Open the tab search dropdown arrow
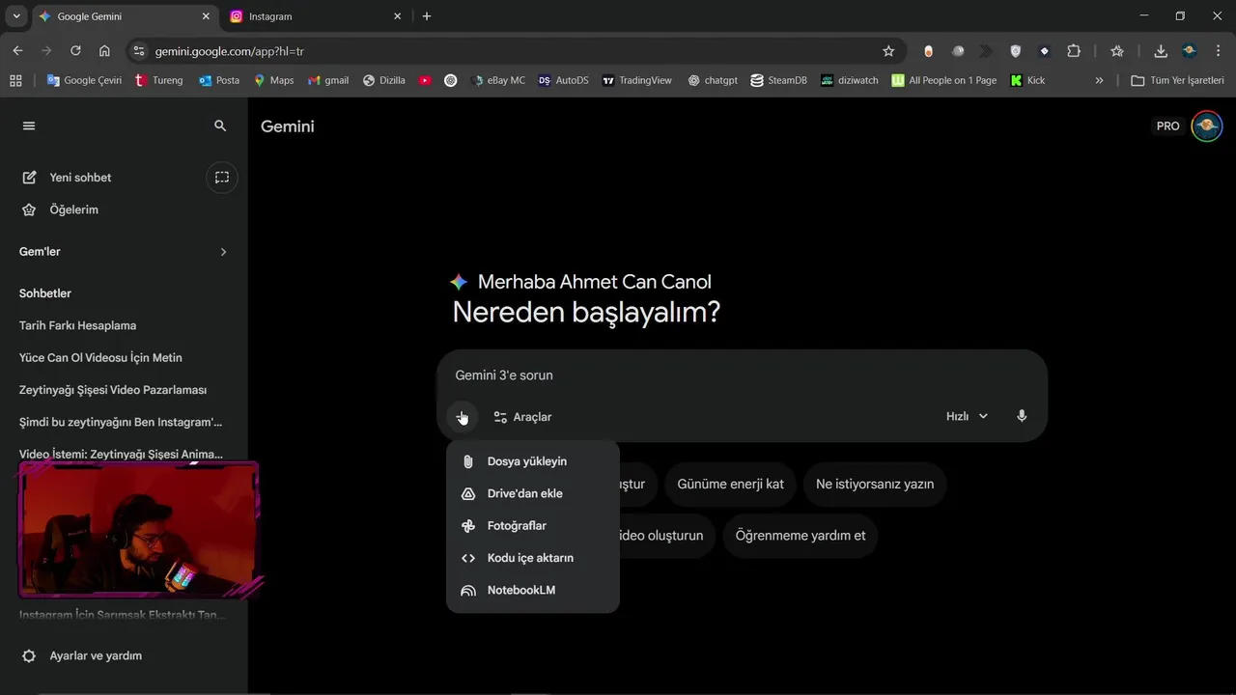The image size is (1236, 695). pos(16,16)
